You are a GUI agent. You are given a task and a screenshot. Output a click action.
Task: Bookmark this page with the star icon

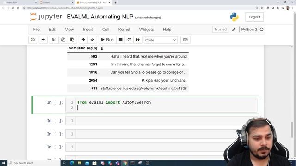[262, 8]
